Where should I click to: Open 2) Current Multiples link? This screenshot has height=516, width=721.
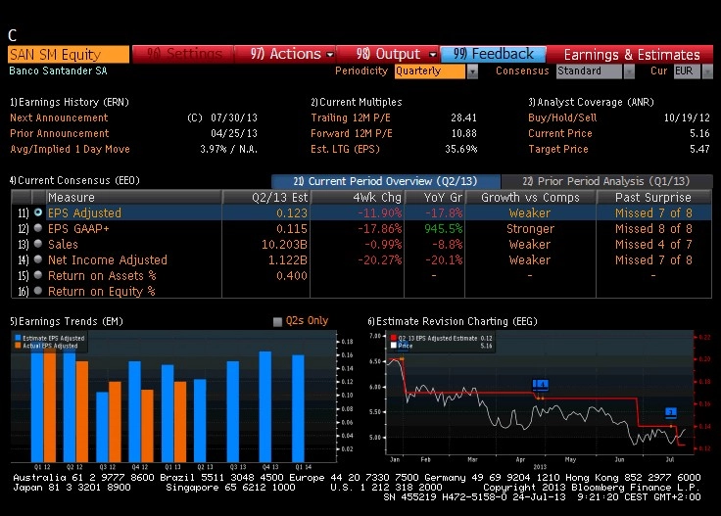click(x=357, y=102)
